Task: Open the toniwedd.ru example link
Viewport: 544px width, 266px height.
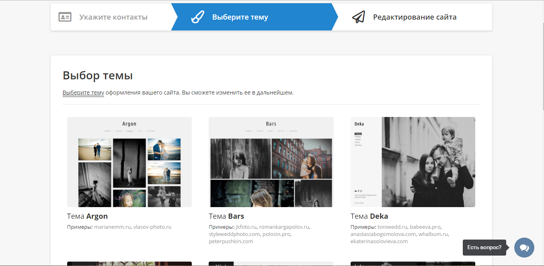Action: tap(392, 227)
